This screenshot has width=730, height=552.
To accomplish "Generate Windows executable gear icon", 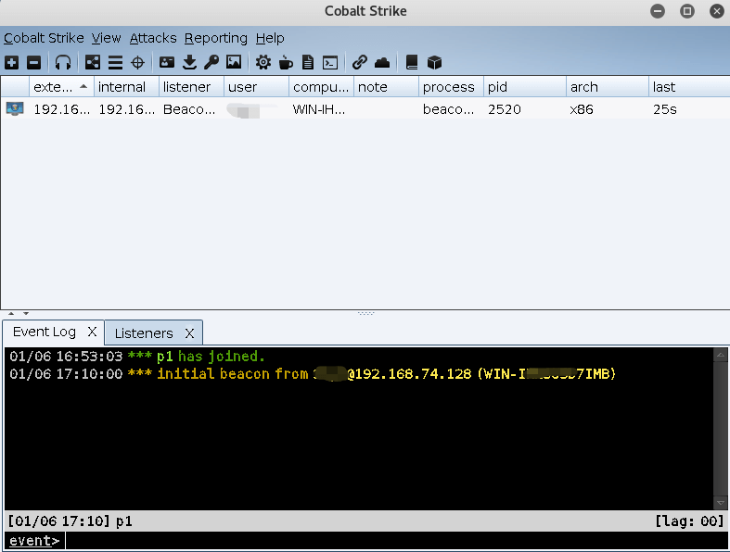I will pyautogui.click(x=263, y=62).
